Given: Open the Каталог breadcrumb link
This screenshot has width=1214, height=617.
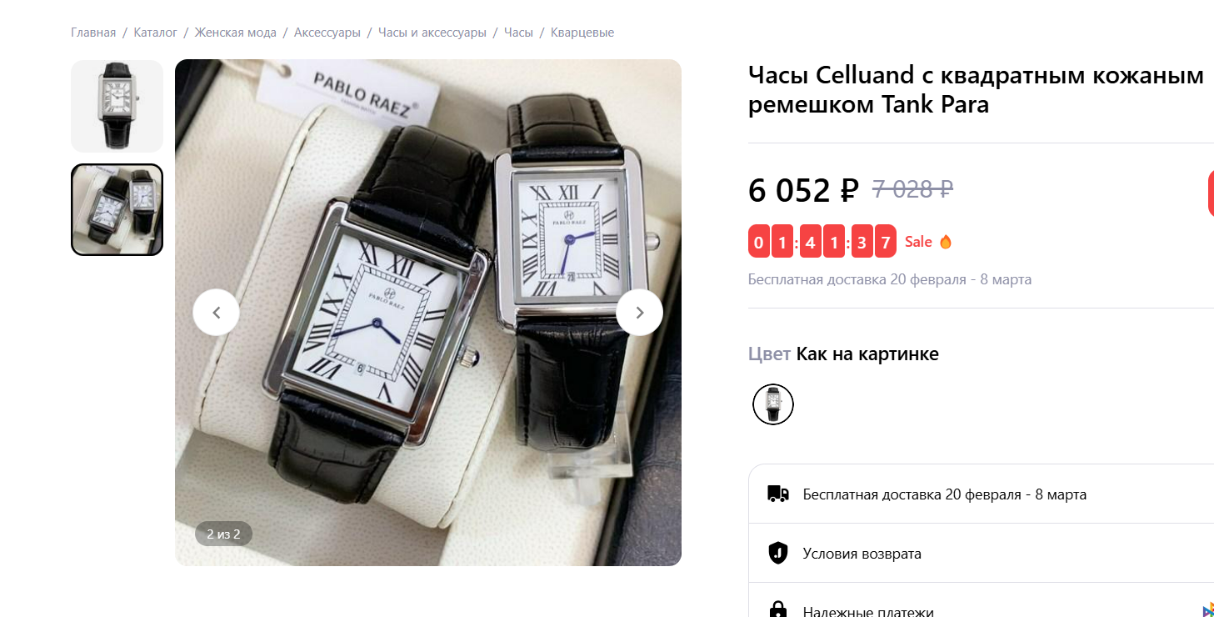Looking at the screenshot, I should [x=156, y=33].
